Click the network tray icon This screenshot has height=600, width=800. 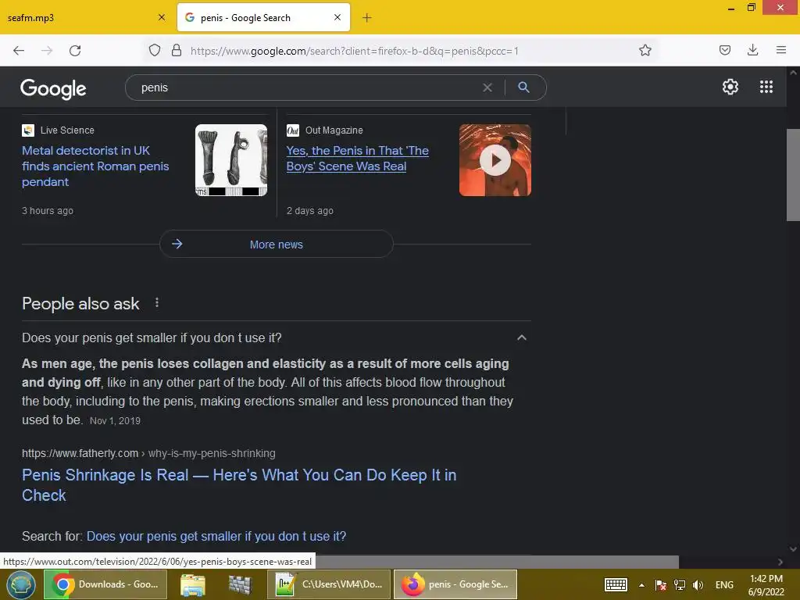click(x=680, y=584)
